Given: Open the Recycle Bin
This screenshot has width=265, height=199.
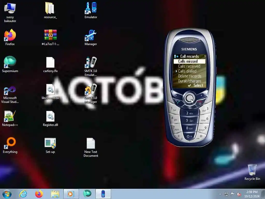Looking at the screenshot, I should click(x=252, y=172).
